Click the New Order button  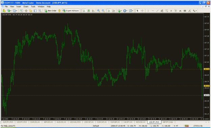[50, 11]
